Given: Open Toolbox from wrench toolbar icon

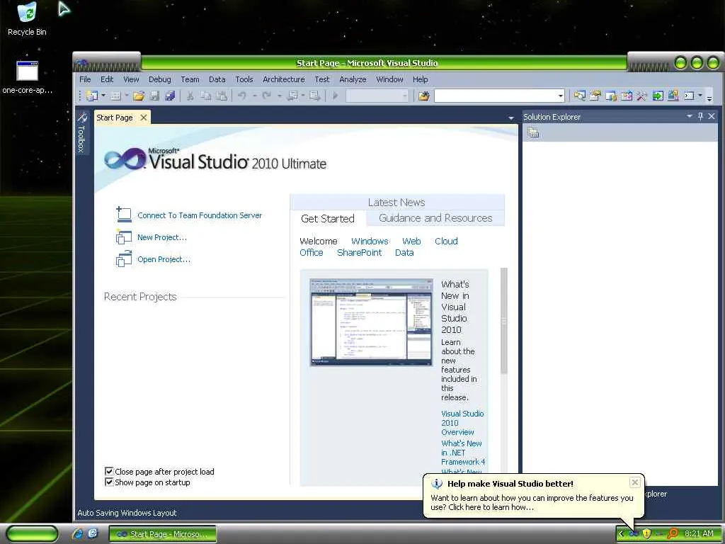Looking at the screenshot, I should click(641, 96).
